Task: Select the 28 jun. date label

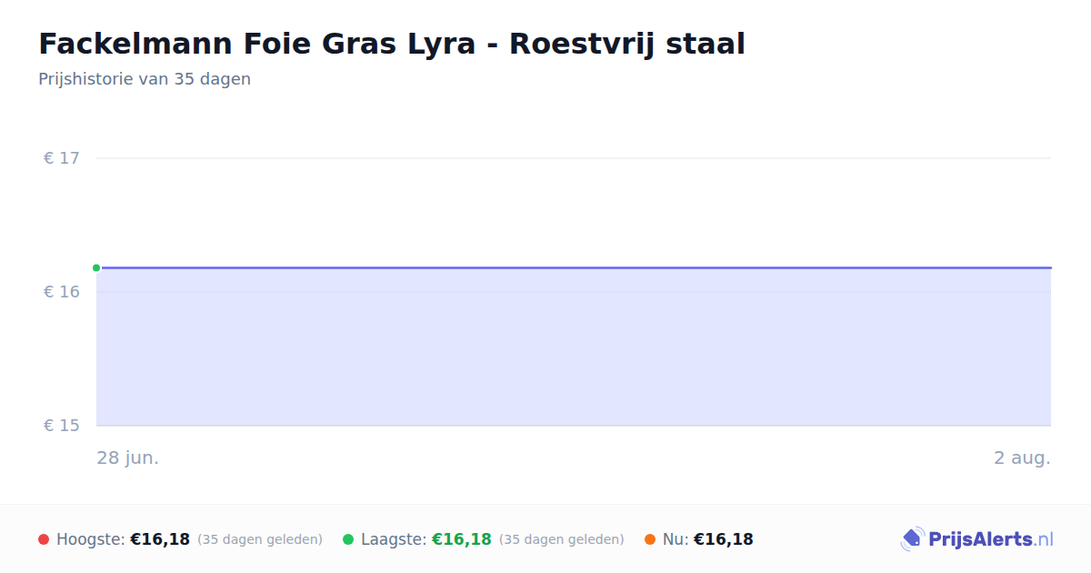Action: (x=128, y=457)
